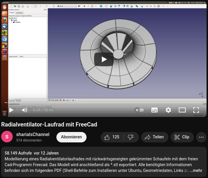Expand description with ...mehr
This screenshot has width=208, height=178.
point(196,170)
